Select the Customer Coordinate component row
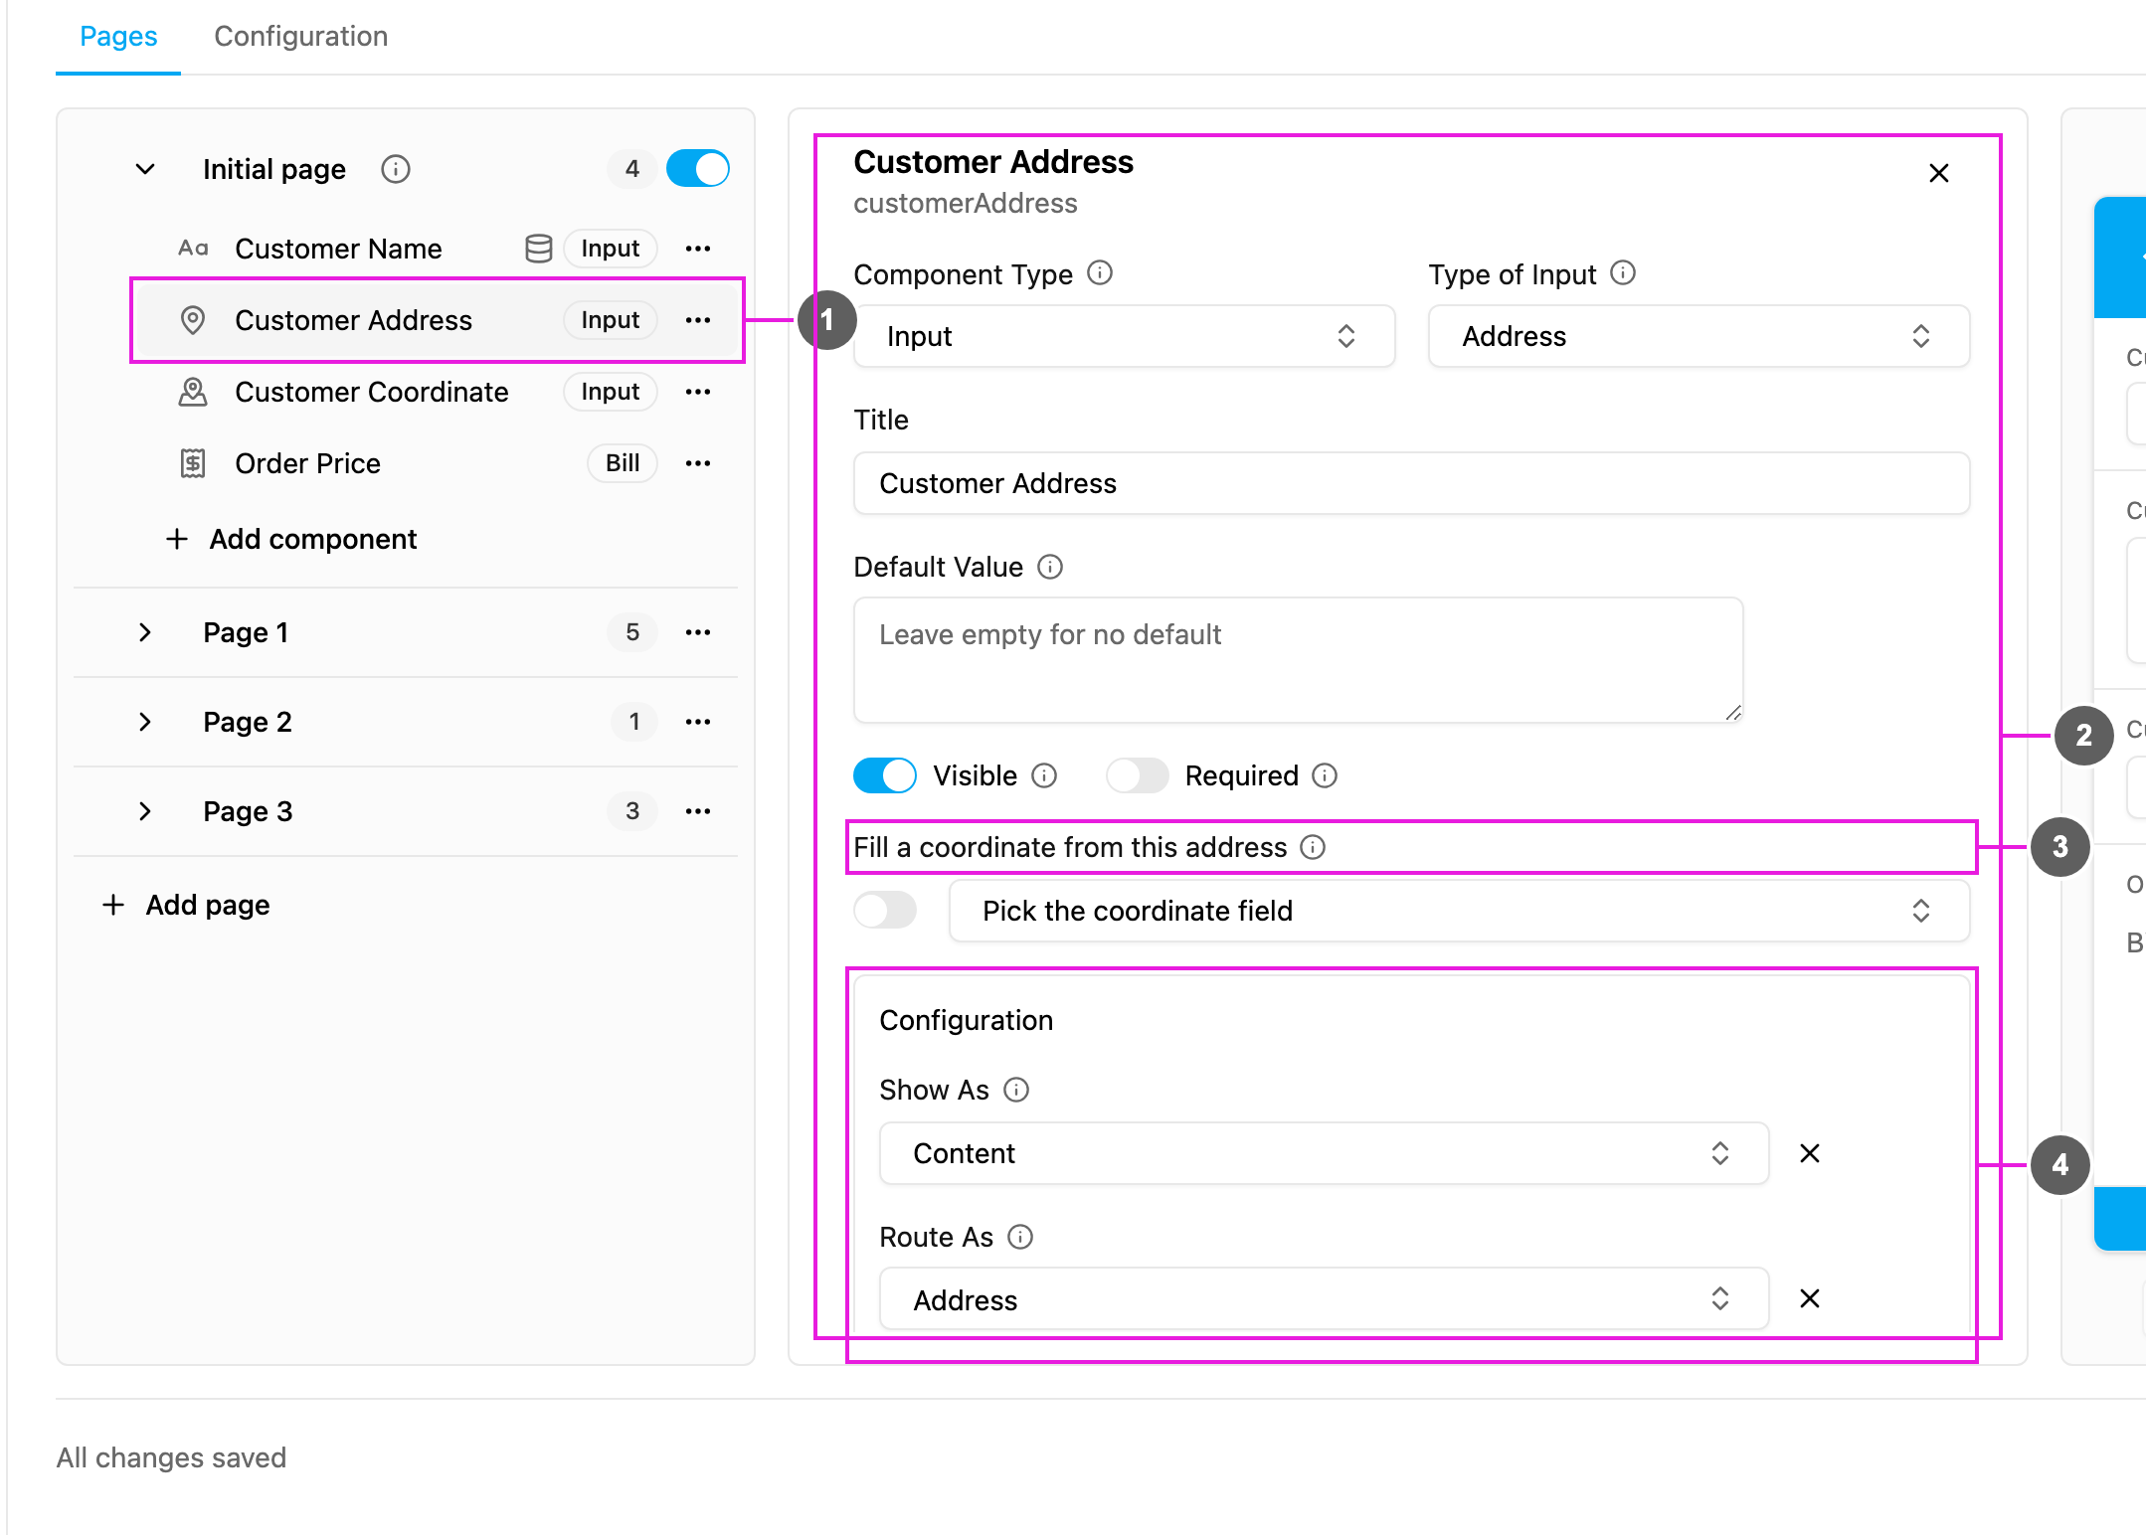 438,392
